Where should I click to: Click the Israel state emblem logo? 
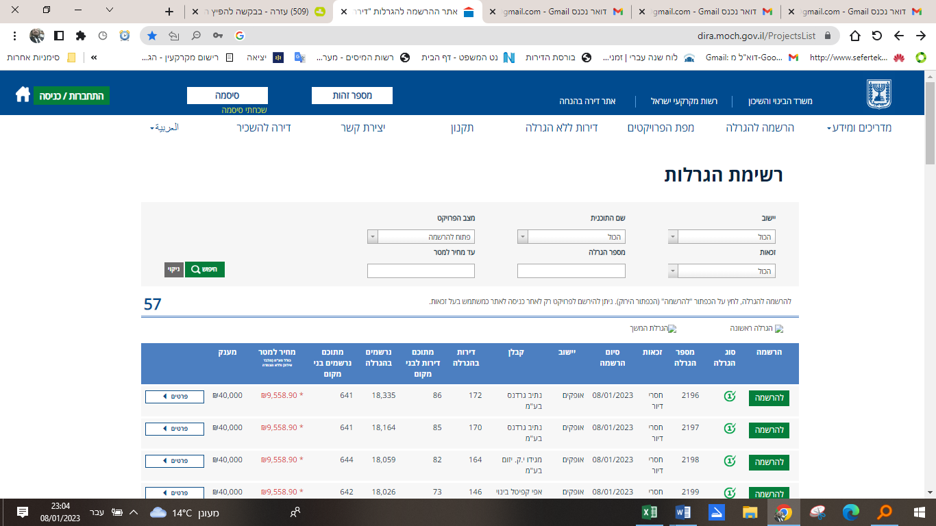pyautogui.click(x=878, y=94)
